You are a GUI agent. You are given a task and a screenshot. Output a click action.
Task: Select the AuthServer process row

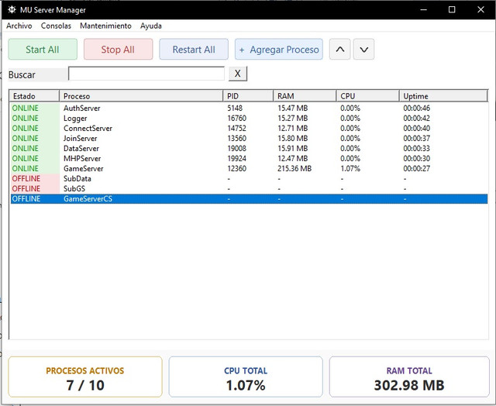point(249,108)
